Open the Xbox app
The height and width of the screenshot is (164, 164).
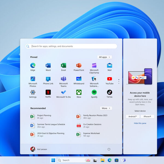point(79,92)
